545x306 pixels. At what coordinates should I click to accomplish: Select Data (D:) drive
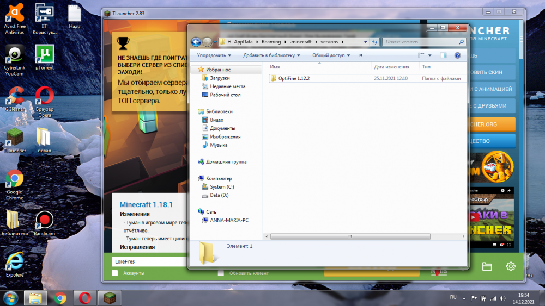219,195
